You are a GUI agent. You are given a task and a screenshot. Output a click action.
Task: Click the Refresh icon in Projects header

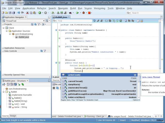coord(36,24)
